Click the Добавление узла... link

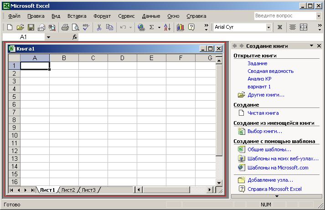[270, 180]
